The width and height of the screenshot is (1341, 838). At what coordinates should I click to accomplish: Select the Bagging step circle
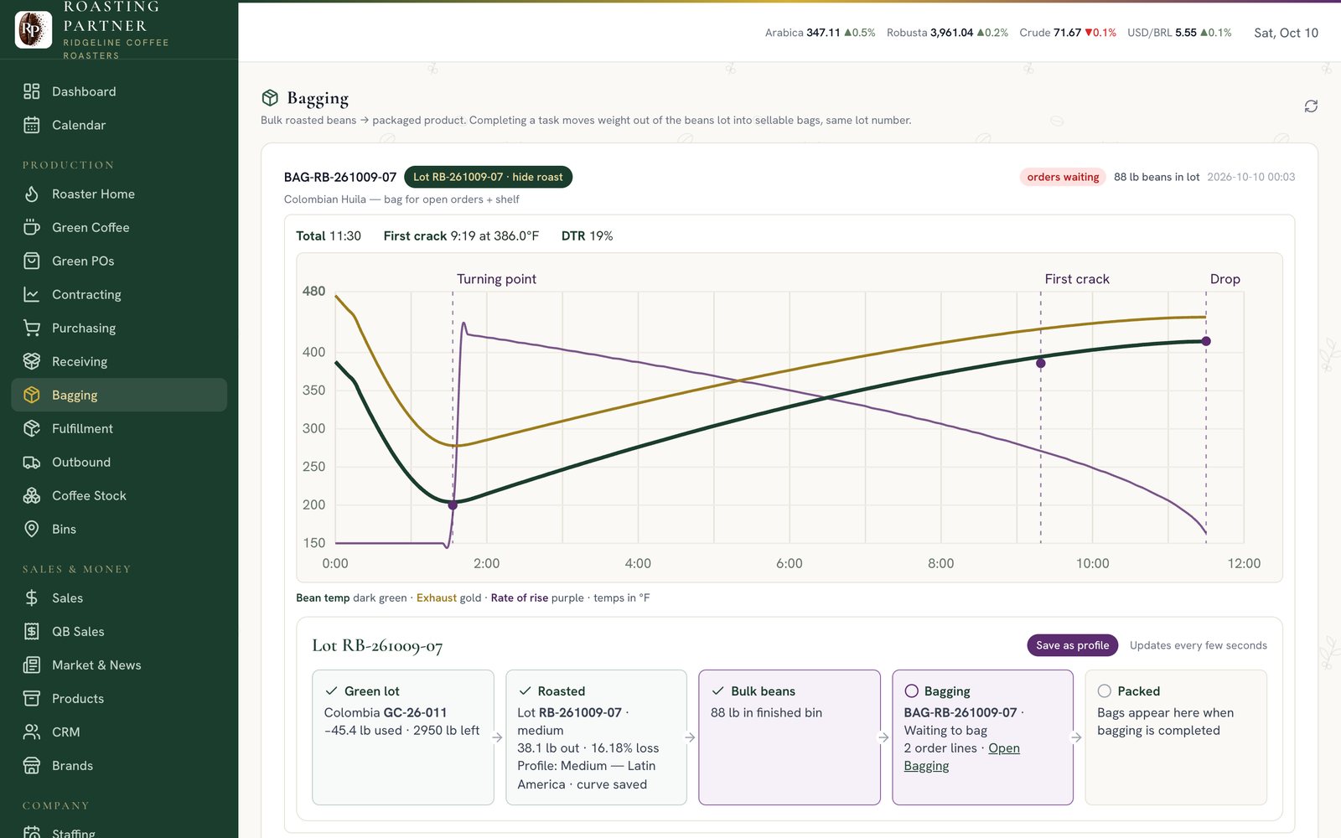tap(912, 691)
